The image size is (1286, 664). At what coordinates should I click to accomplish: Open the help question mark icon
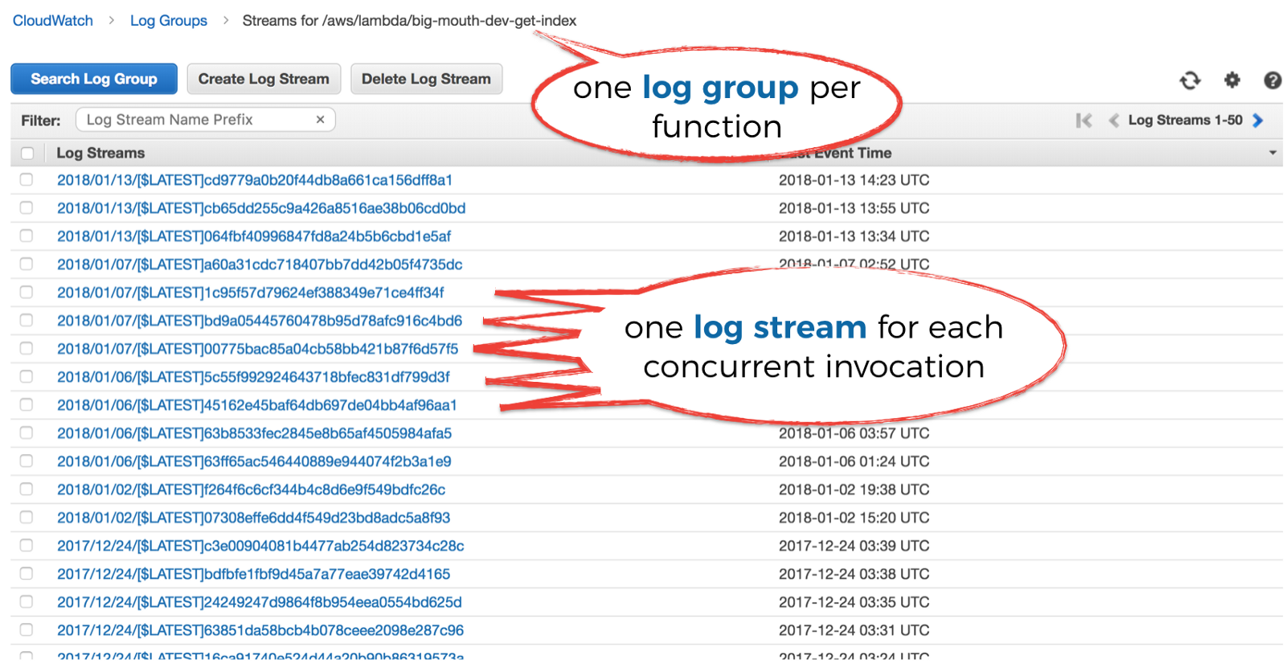(1272, 80)
